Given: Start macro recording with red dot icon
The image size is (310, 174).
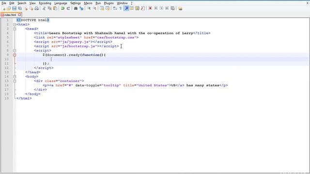Looking at the screenshot, I should 150,8.
